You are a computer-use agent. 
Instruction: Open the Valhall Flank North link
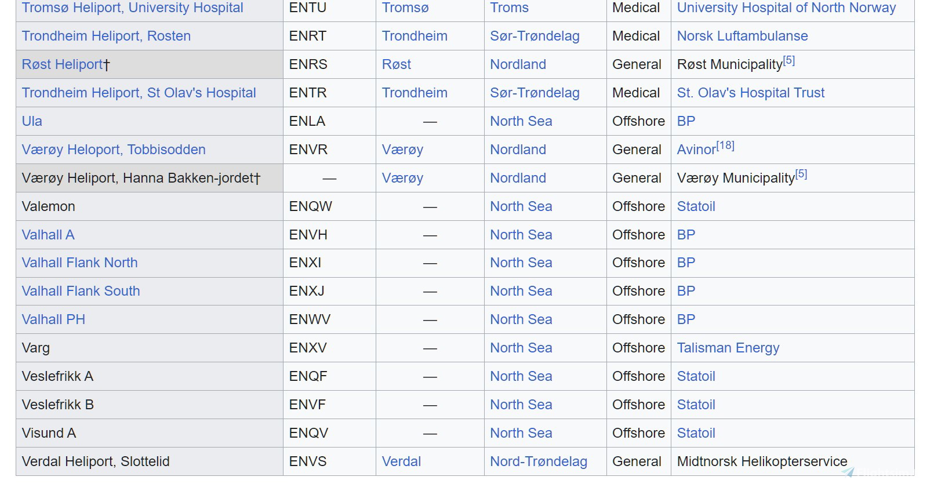[x=79, y=263]
